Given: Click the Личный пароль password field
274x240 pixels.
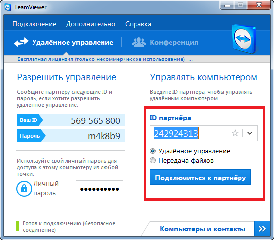Looking at the screenshot, I should click(x=100, y=188).
